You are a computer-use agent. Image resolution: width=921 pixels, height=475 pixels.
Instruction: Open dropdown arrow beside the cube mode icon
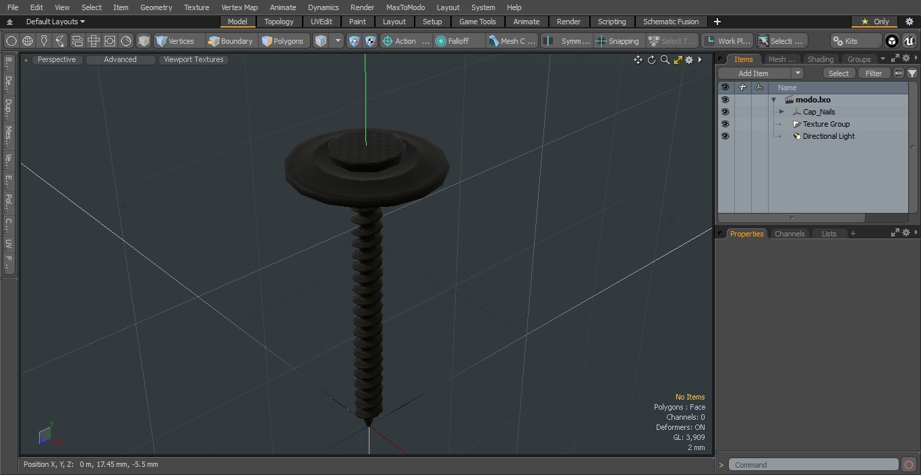(x=338, y=41)
